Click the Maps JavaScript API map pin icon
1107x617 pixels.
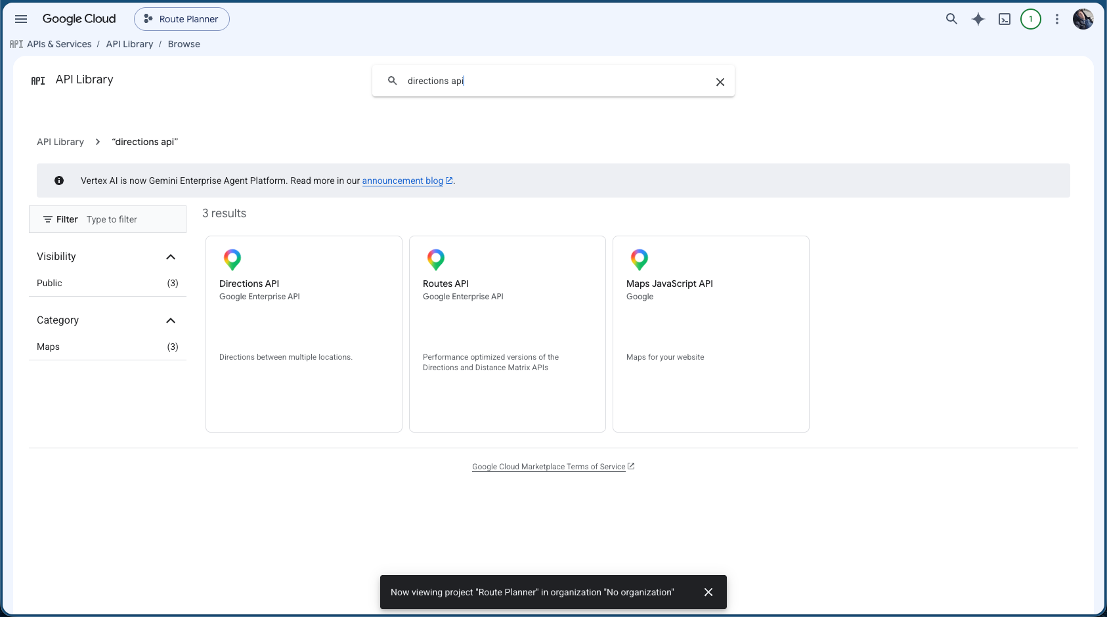640,260
